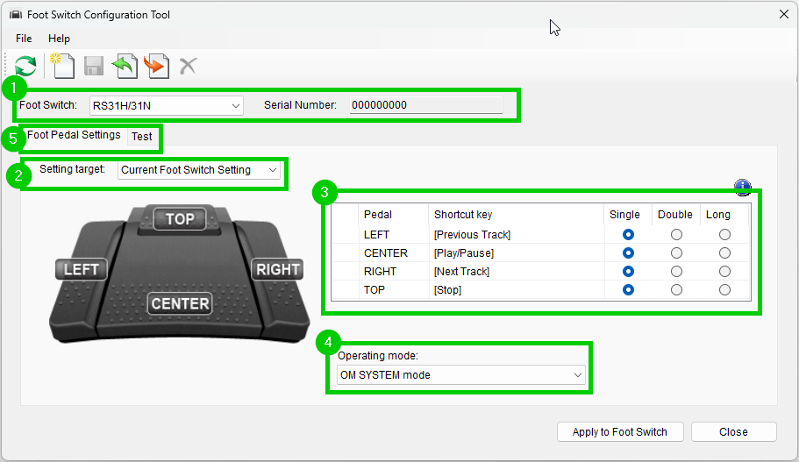The height and width of the screenshot is (462, 799).
Task: Close the Foot Switch Configuration Tool window
Action: click(x=784, y=14)
